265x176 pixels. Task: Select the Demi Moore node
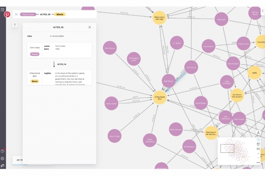(110, 48)
